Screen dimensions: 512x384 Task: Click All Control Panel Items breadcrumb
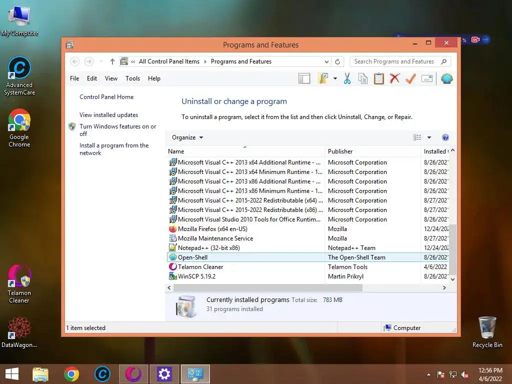[x=169, y=61]
